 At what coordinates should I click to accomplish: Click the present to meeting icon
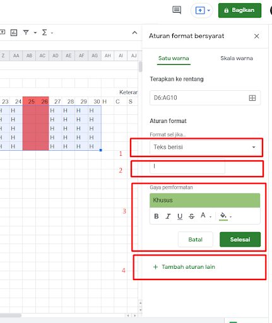coord(200,10)
